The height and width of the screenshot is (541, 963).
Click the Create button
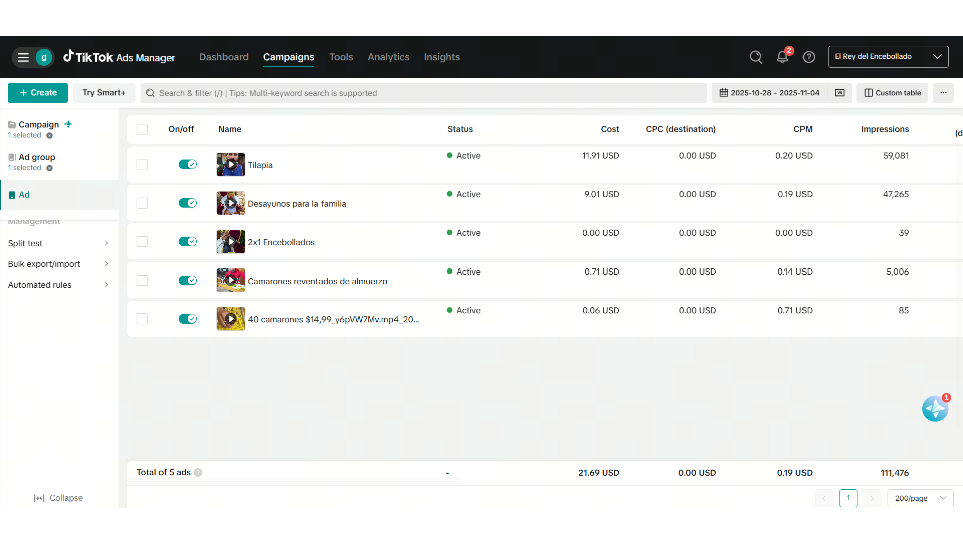[x=38, y=93]
